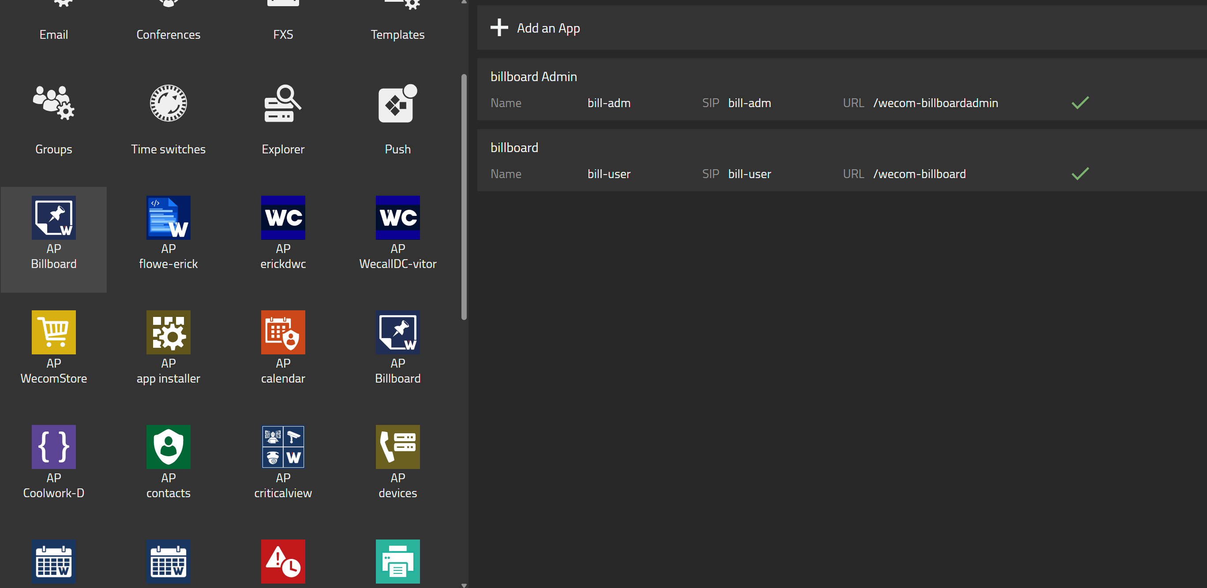
Task: Open the billboard Admin app entry
Action: click(533, 77)
